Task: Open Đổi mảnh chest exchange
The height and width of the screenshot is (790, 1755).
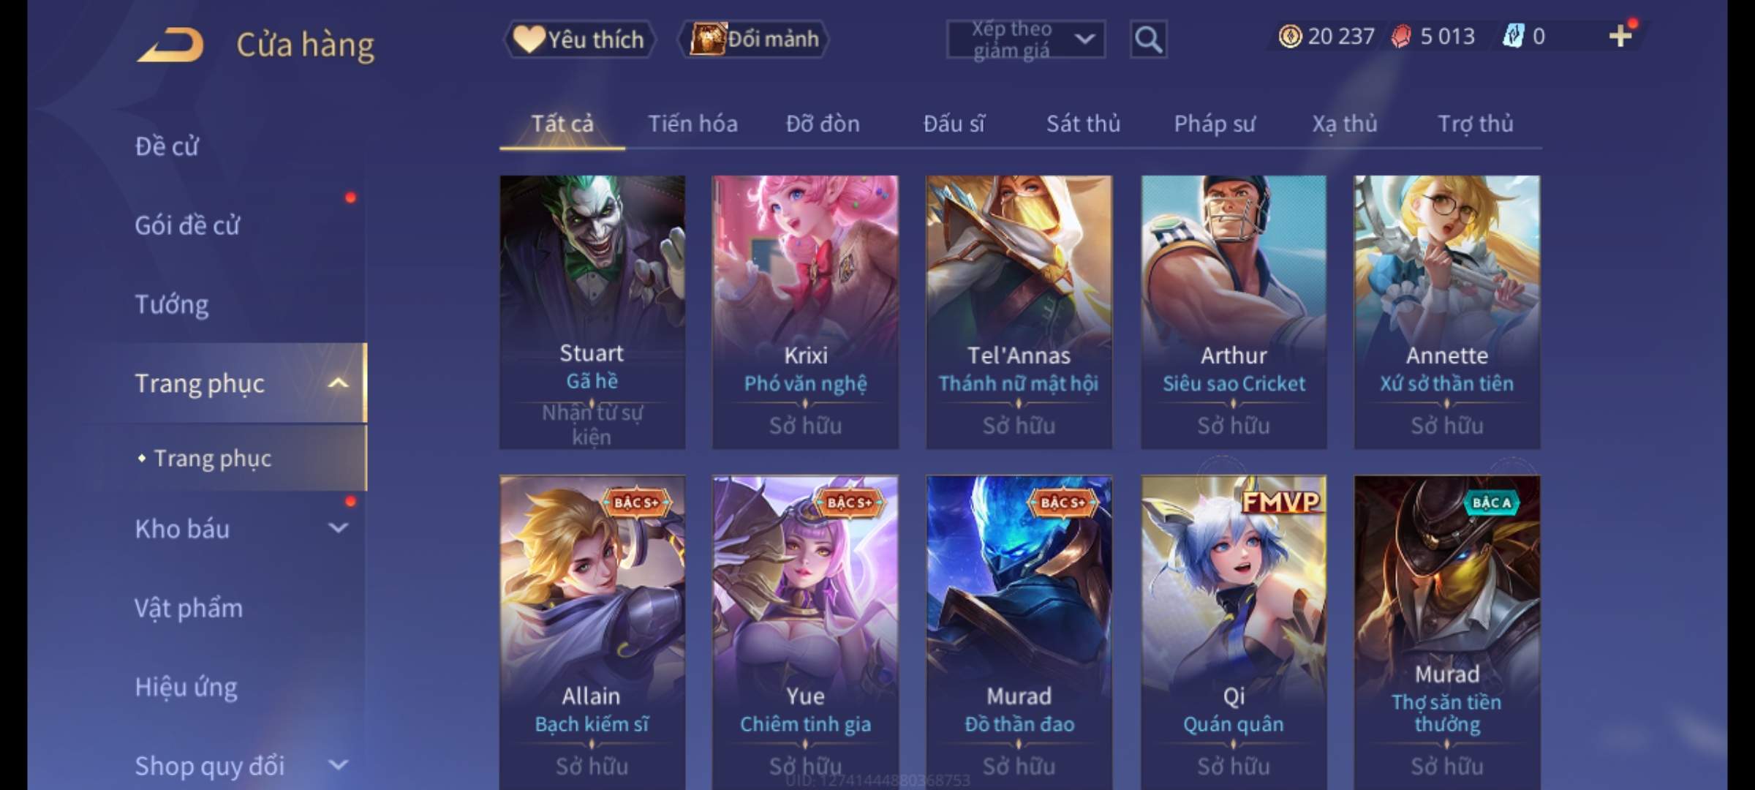Action: pos(754,39)
